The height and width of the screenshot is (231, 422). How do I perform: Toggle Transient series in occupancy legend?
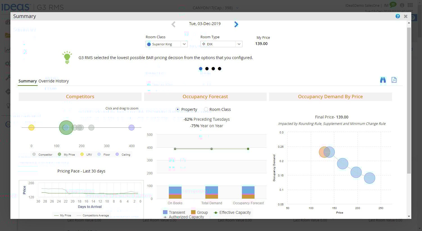(x=174, y=212)
